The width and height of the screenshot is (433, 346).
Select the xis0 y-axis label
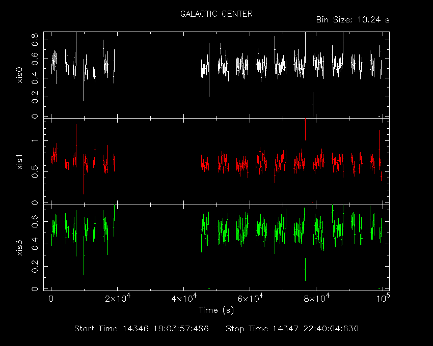click(x=19, y=75)
